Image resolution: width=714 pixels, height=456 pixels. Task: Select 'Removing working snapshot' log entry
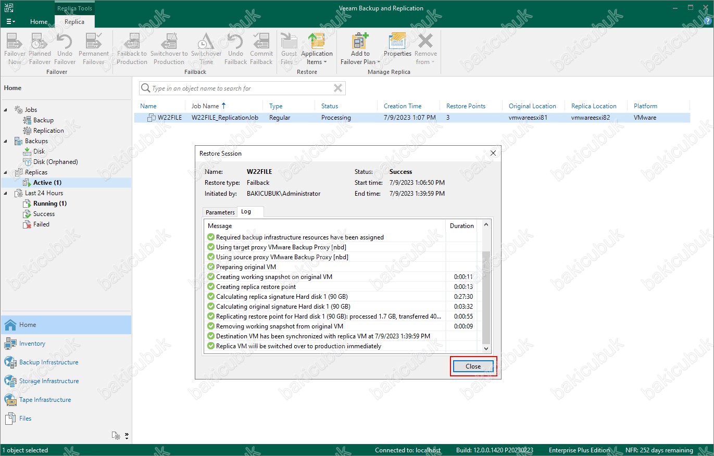click(280, 326)
